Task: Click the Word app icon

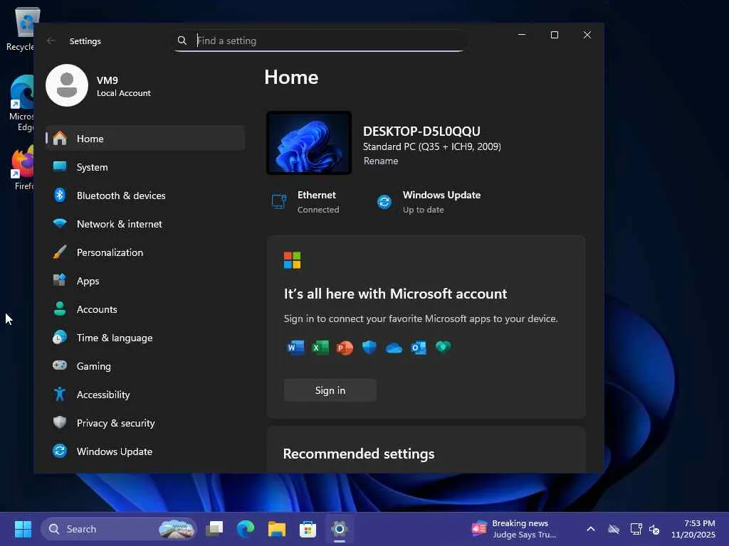Action: (295, 347)
